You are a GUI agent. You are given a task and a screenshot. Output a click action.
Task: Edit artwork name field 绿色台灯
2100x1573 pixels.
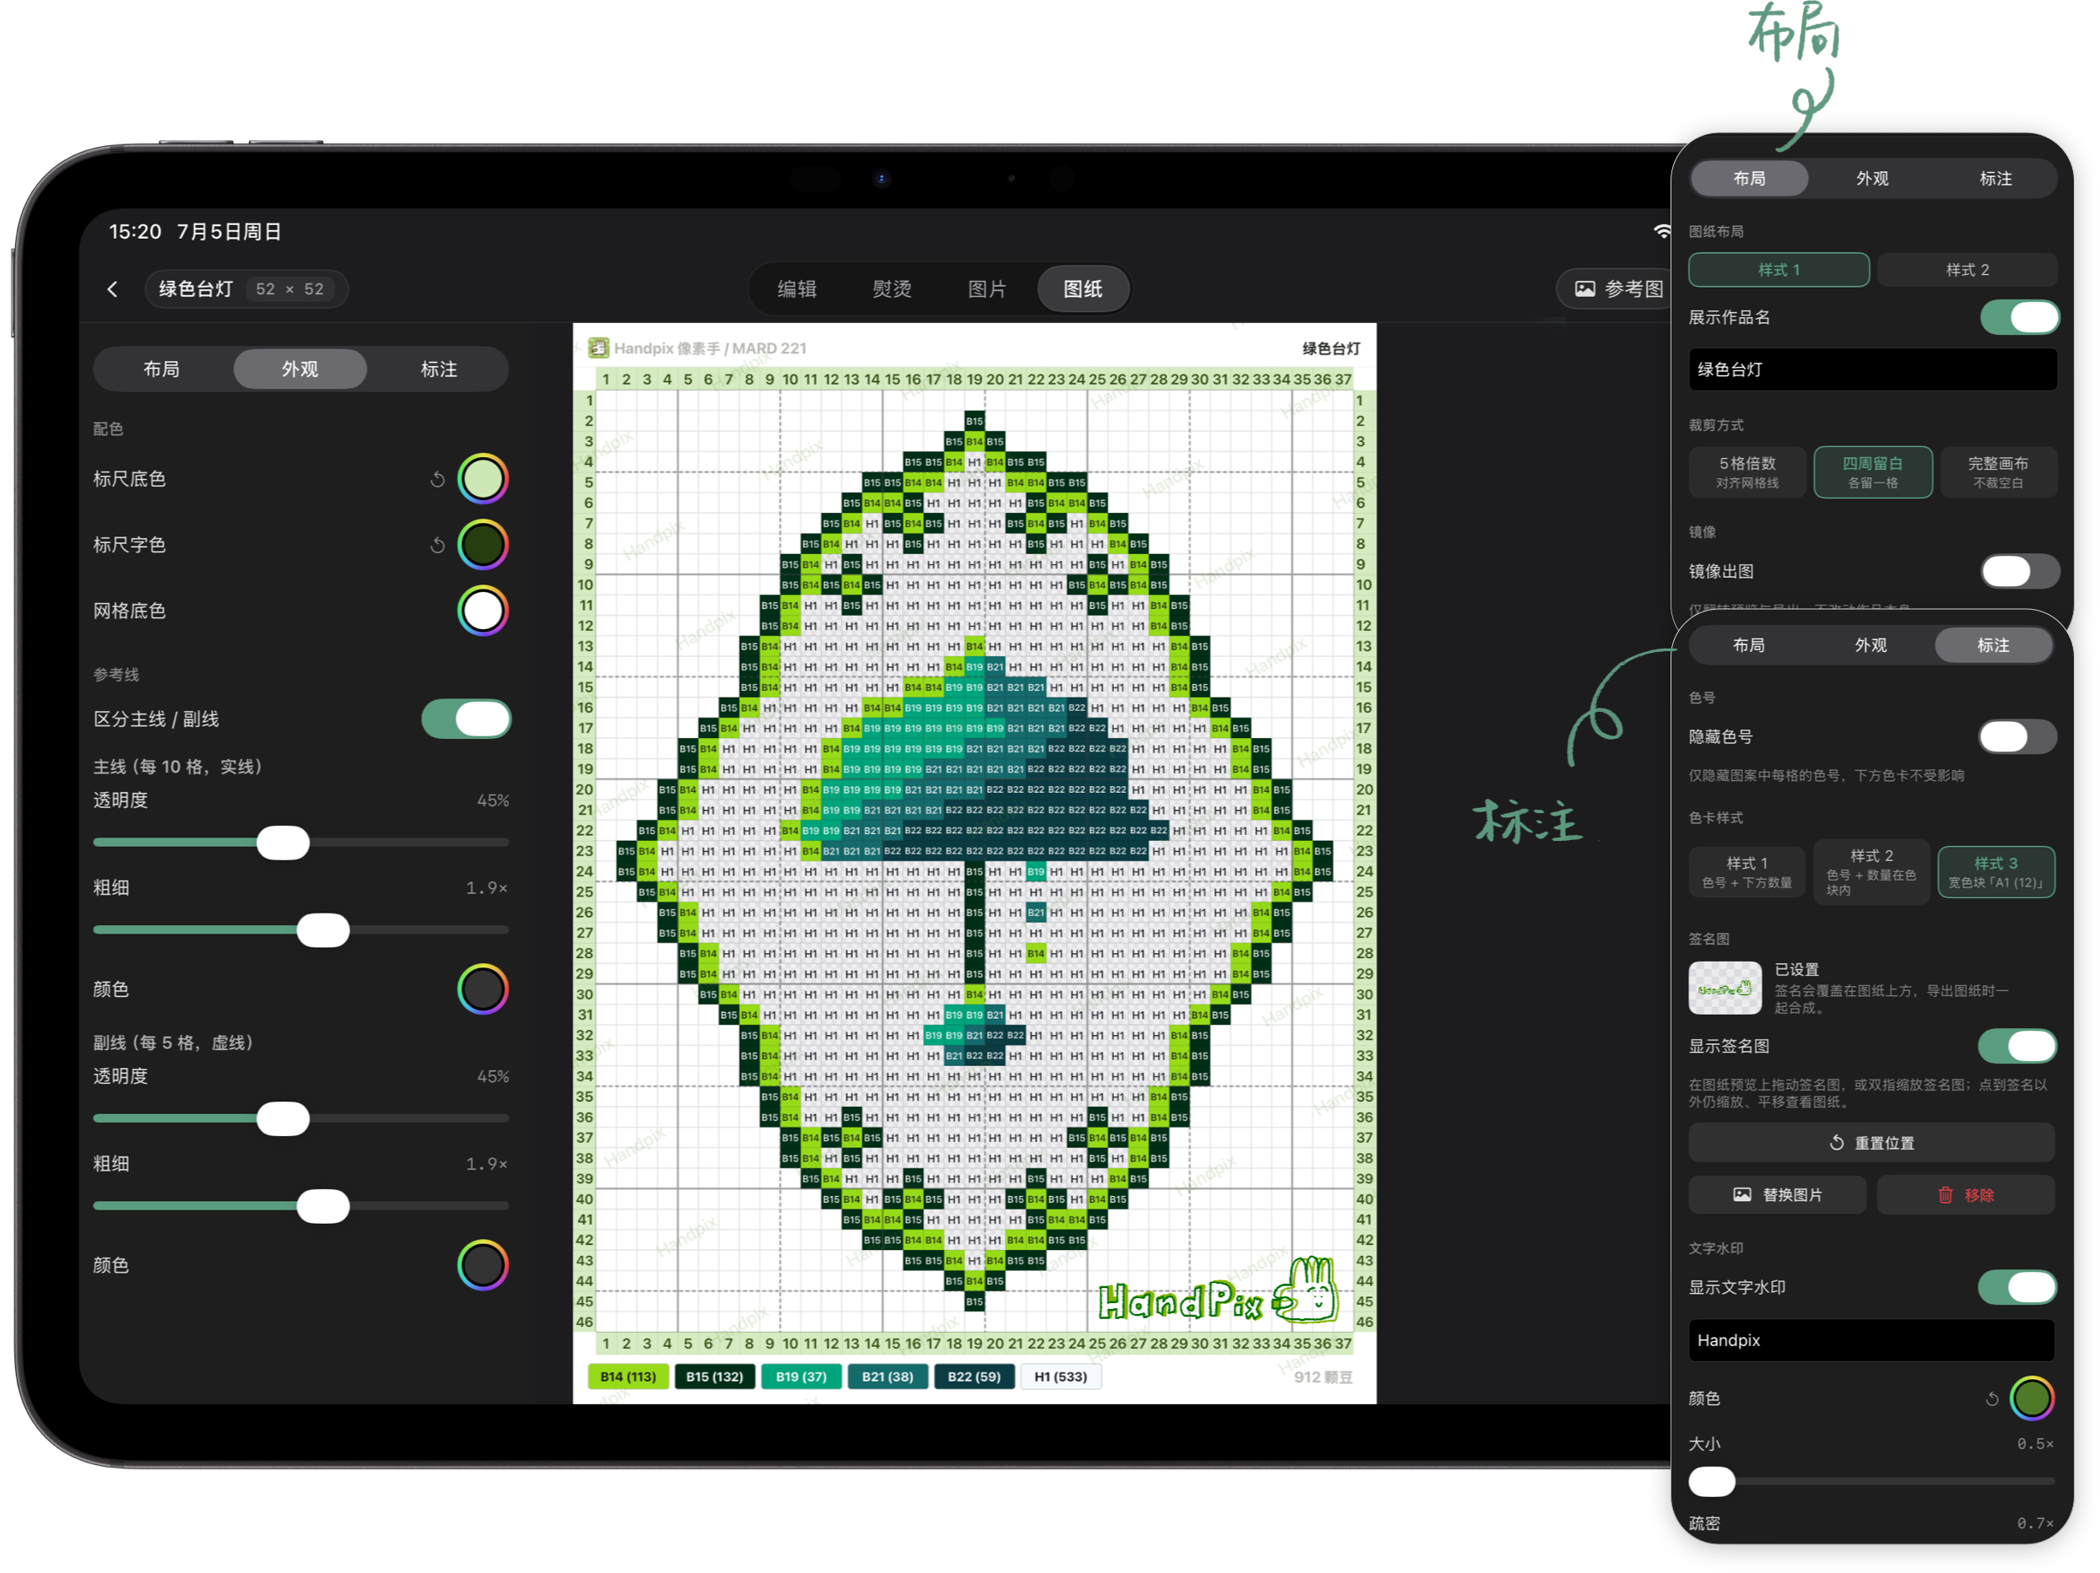coord(1872,369)
